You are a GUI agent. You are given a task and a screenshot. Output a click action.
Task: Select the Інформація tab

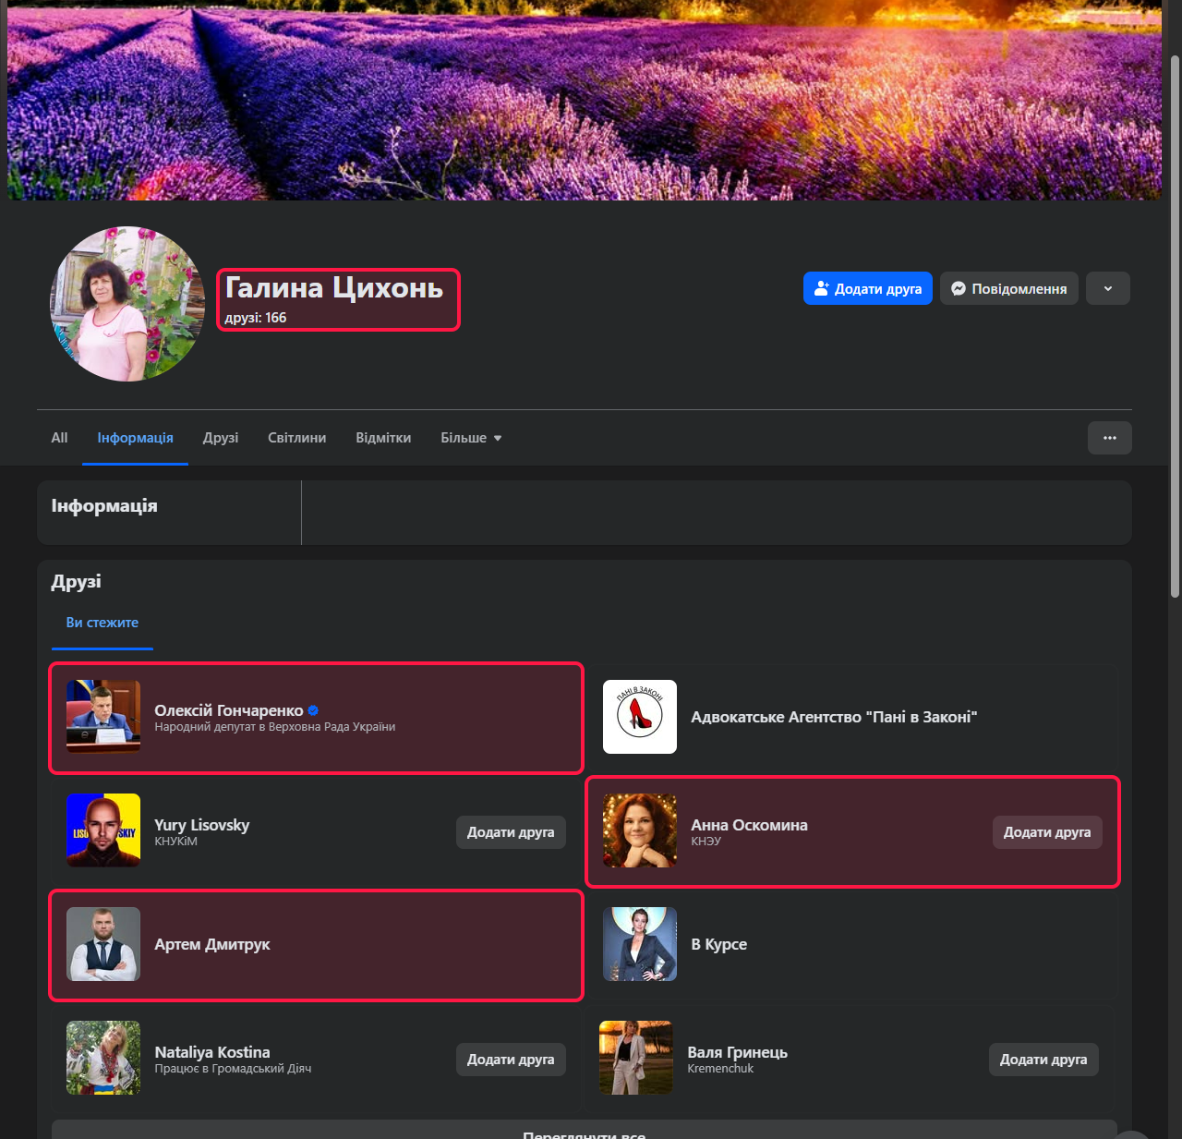(135, 438)
